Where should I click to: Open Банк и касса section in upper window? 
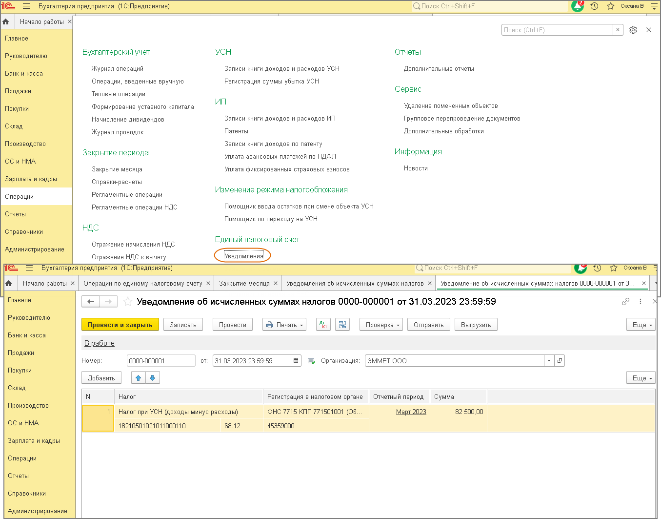[24, 73]
